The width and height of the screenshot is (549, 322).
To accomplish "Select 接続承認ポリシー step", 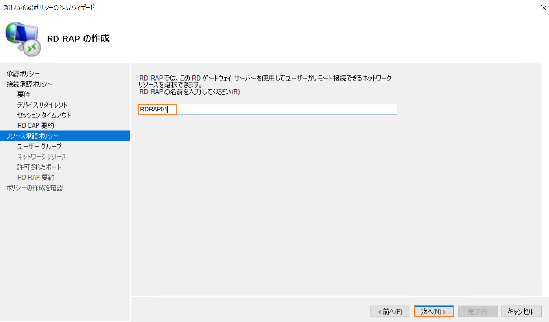I will point(30,84).
